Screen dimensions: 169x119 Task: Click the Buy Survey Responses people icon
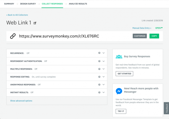tap(119, 57)
